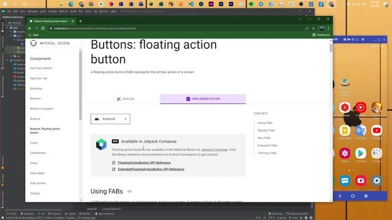392x220 pixels.
Task: Open the Chrome profile avatar
Action: click(x=322, y=29)
